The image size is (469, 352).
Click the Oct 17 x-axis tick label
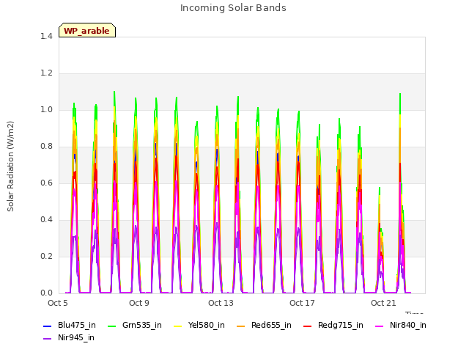click(302, 303)
